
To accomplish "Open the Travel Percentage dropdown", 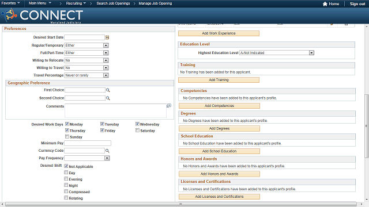I will (86, 75).
